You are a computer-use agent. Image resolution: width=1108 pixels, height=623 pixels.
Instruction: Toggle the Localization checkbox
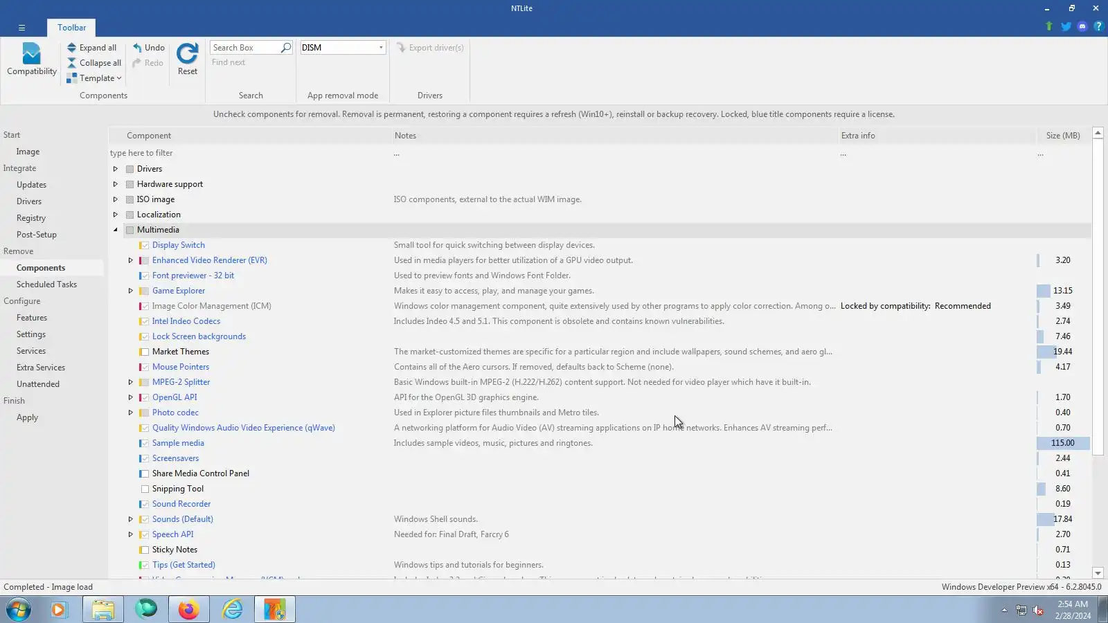129,215
